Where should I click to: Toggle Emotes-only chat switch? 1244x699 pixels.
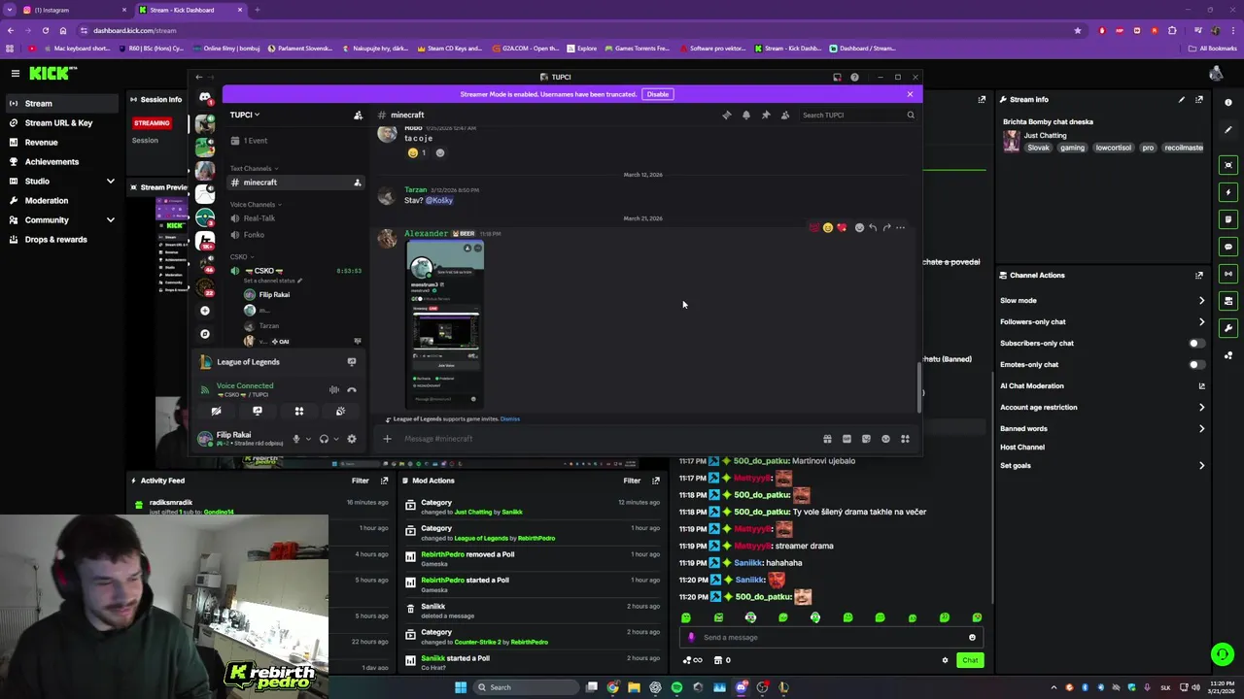coord(1196,364)
